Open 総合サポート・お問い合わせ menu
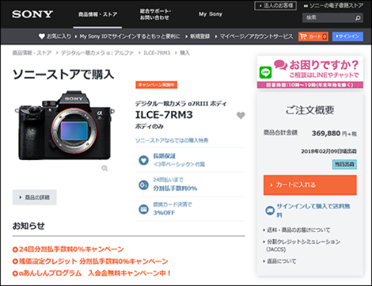This screenshot has width=372, height=286. coord(156,14)
